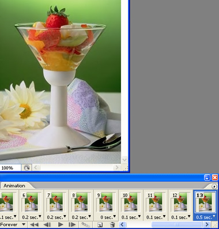Screen dimensions: 219x229
Task: Click the Tween frames icon
Action: tap(85, 224)
